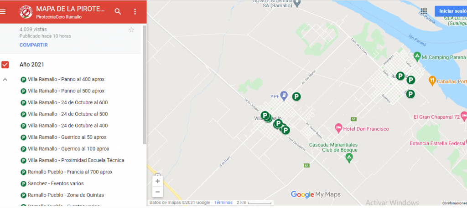Click the search magnifier icon
This screenshot has height=208, width=467.
coord(118,11)
